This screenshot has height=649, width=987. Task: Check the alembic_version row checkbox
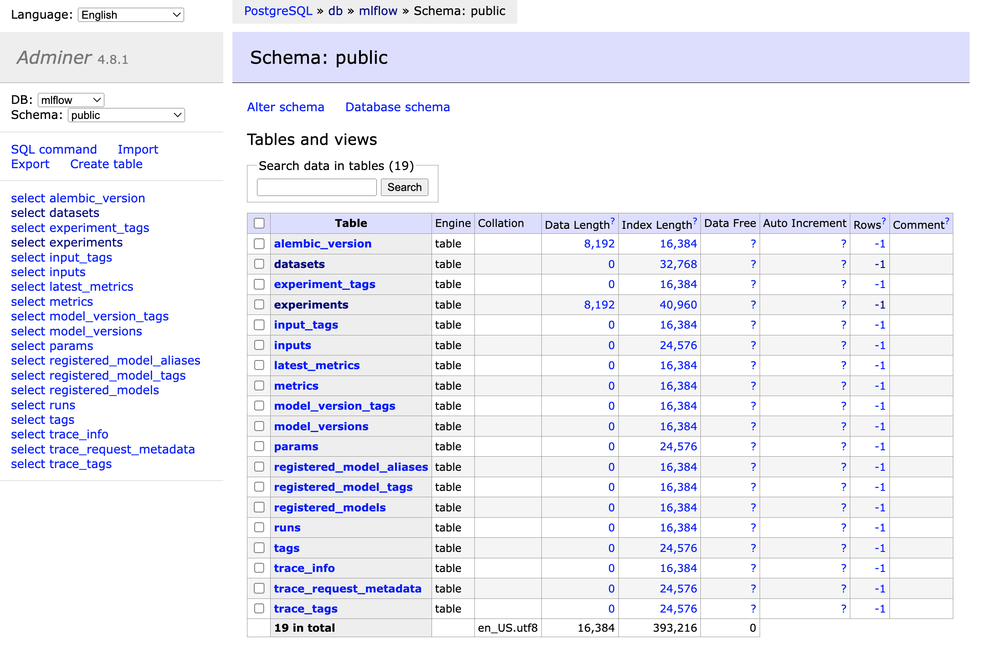[x=259, y=244]
